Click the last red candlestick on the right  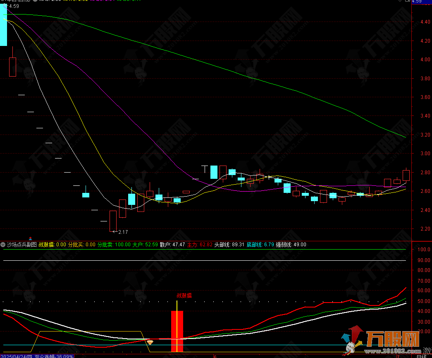[x=406, y=175]
